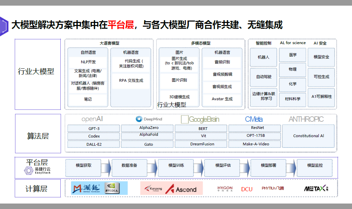Click the METAX logo
The width and height of the screenshot is (352, 209).
[x=316, y=188]
